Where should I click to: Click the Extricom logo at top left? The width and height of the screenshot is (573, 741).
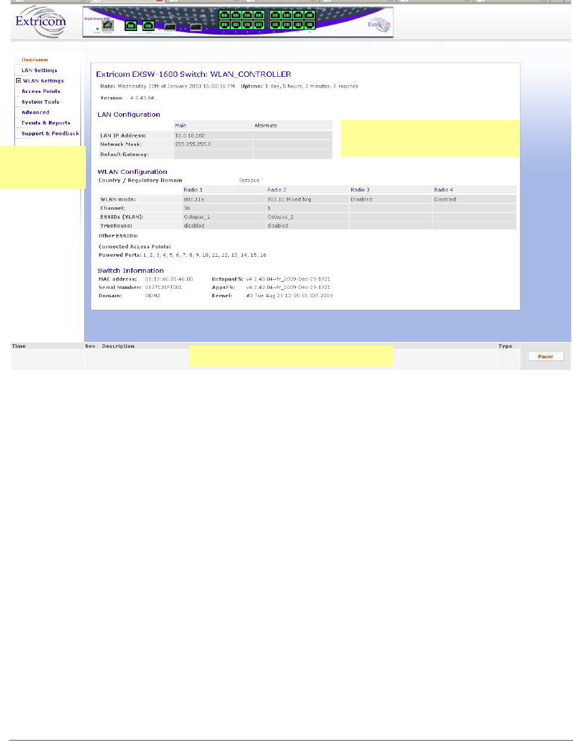pyautogui.click(x=41, y=22)
